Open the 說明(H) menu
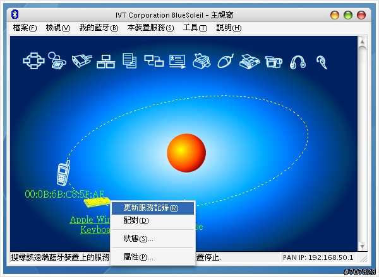Screen dimensions: 379x277 click(x=229, y=28)
